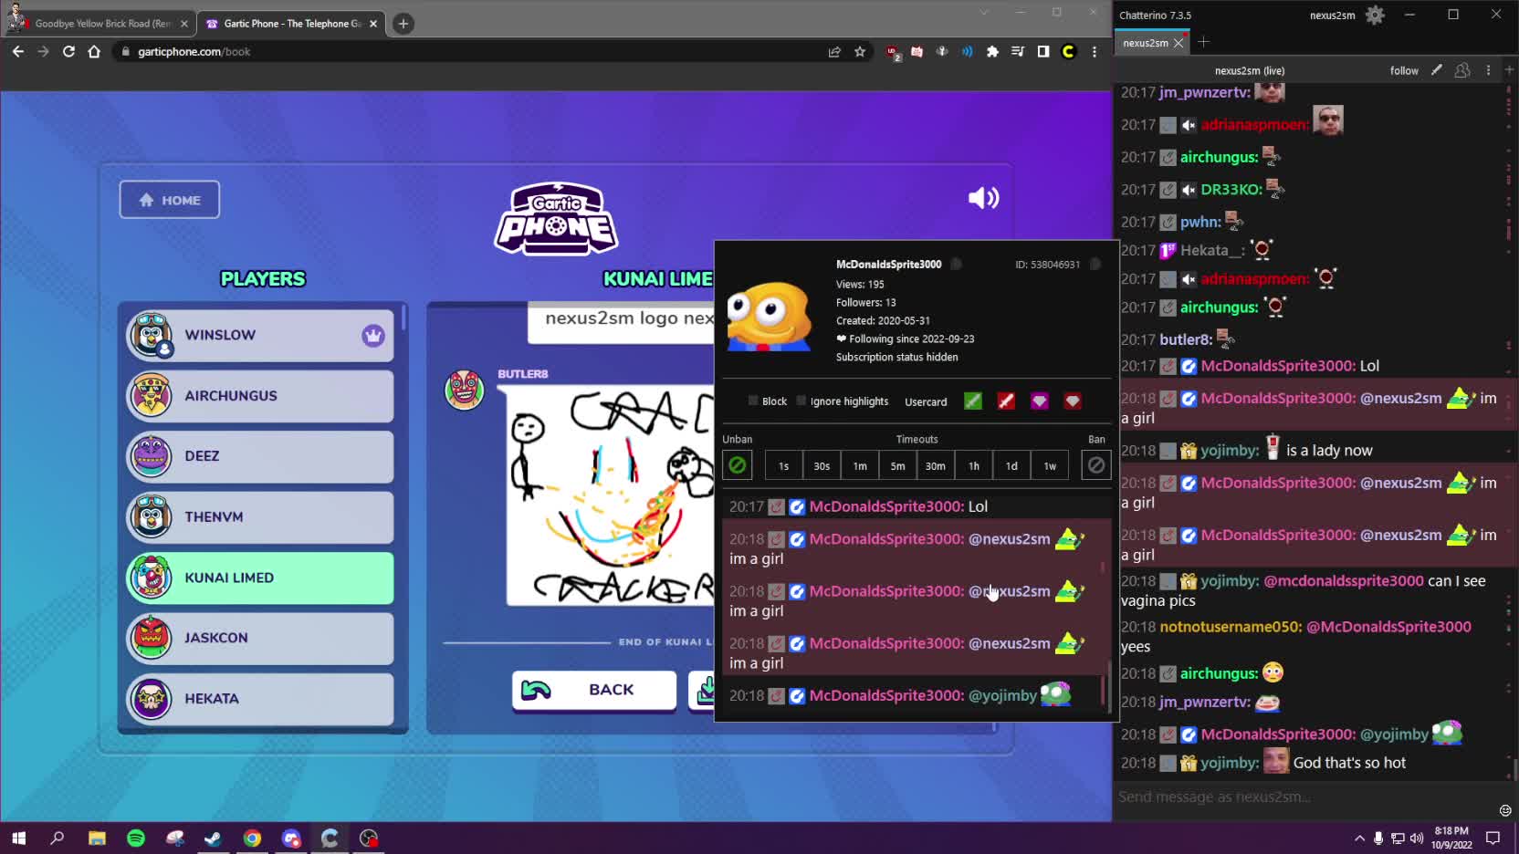Timeout the user for 1s

(x=783, y=465)
